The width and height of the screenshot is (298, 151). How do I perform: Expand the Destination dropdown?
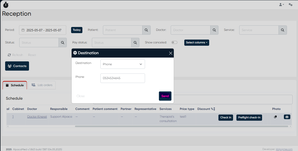122,64
